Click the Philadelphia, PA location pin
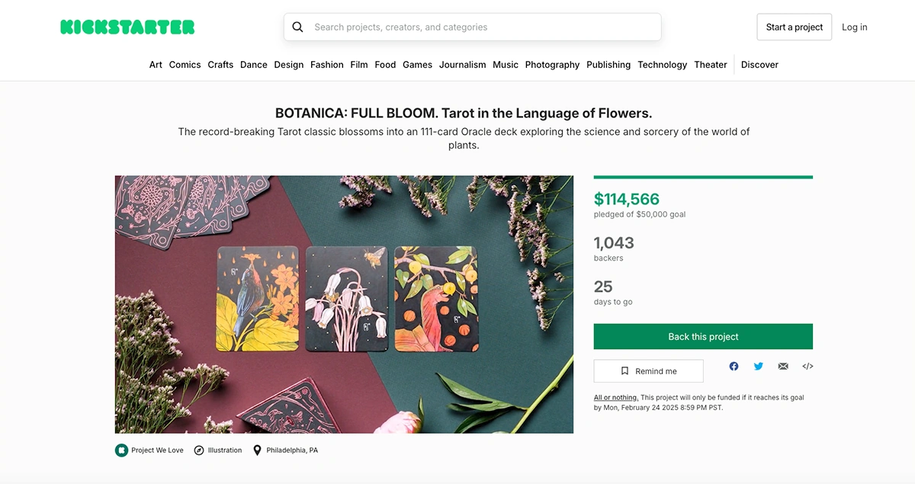This screenshot has width=915, height=484. (x=258, y=450)
